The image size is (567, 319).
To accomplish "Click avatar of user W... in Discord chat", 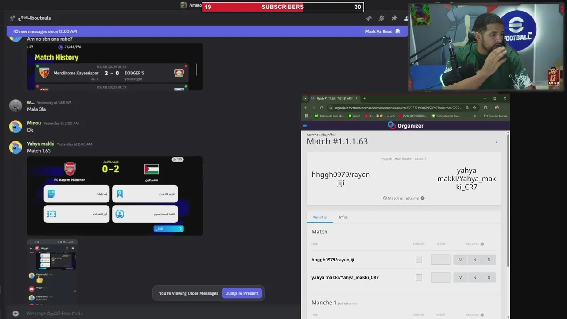I will [16, 105].
